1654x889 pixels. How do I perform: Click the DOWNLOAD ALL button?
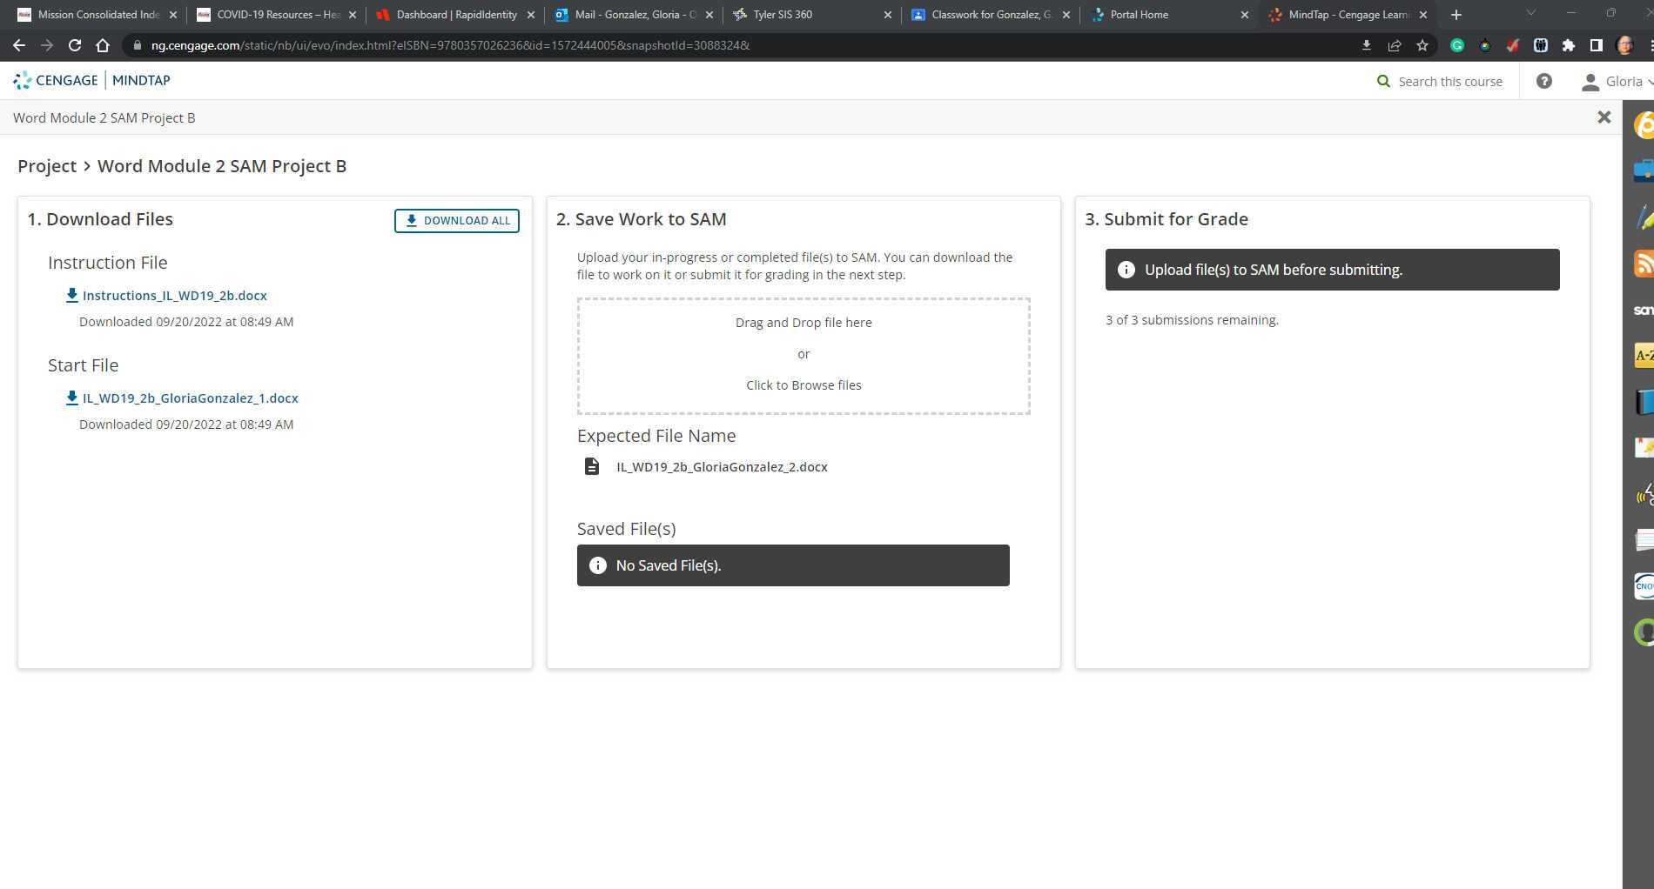456,220
